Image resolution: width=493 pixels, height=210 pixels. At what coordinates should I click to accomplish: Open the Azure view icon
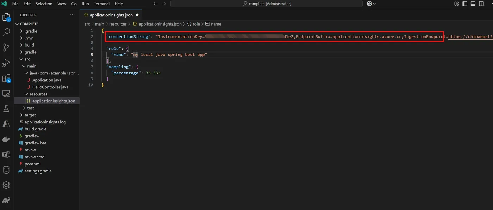pos(6,124)
